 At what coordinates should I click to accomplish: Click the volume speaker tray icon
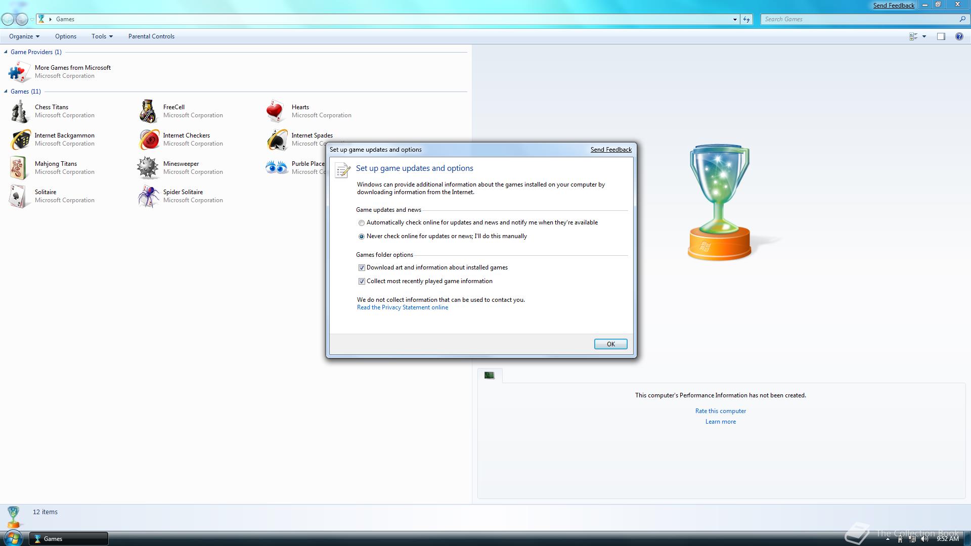pyautogui.click(x=924, y=539)
